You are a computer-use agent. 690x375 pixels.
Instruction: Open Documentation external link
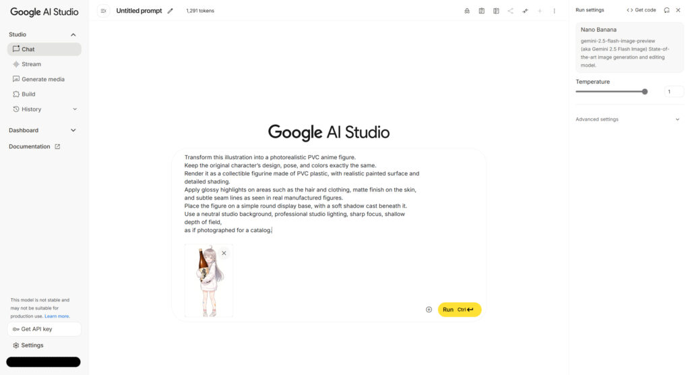tap(34, 147)
